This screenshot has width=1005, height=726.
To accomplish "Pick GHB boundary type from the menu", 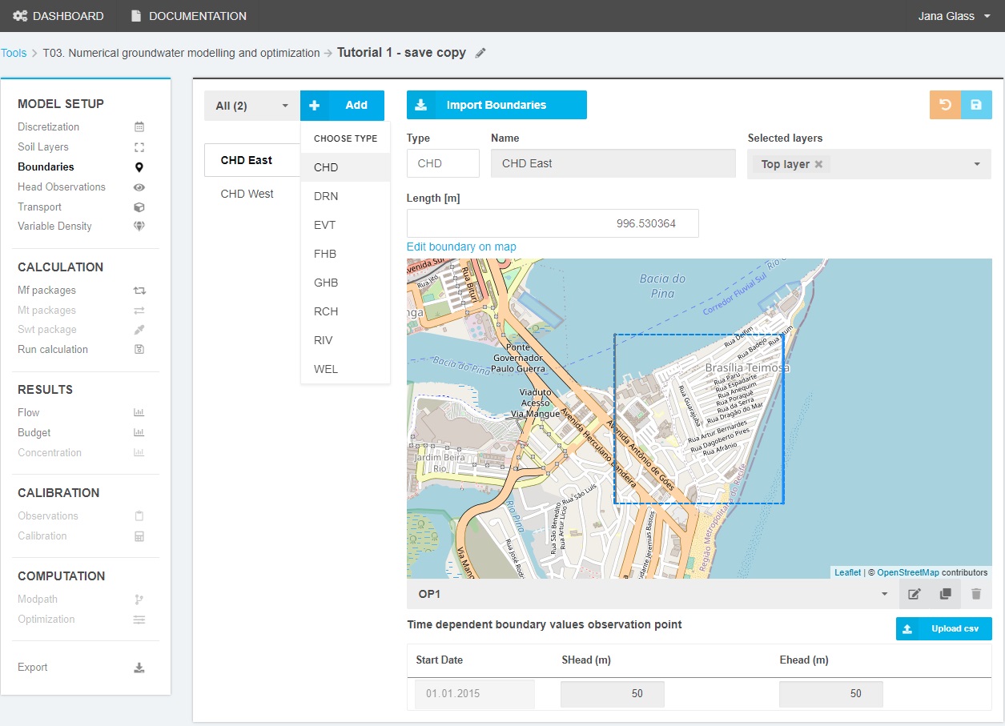I will (x=326, y=283).
